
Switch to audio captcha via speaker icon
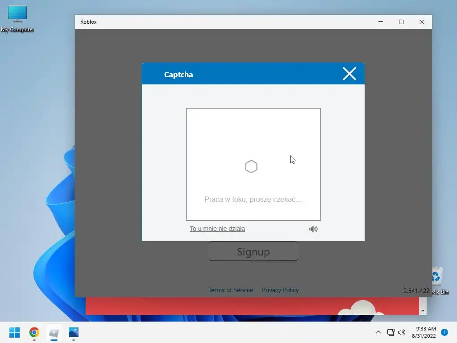[x=313, y=229]
